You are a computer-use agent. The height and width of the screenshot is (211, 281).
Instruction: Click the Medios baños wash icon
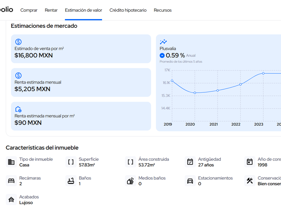tap(130, 181)
